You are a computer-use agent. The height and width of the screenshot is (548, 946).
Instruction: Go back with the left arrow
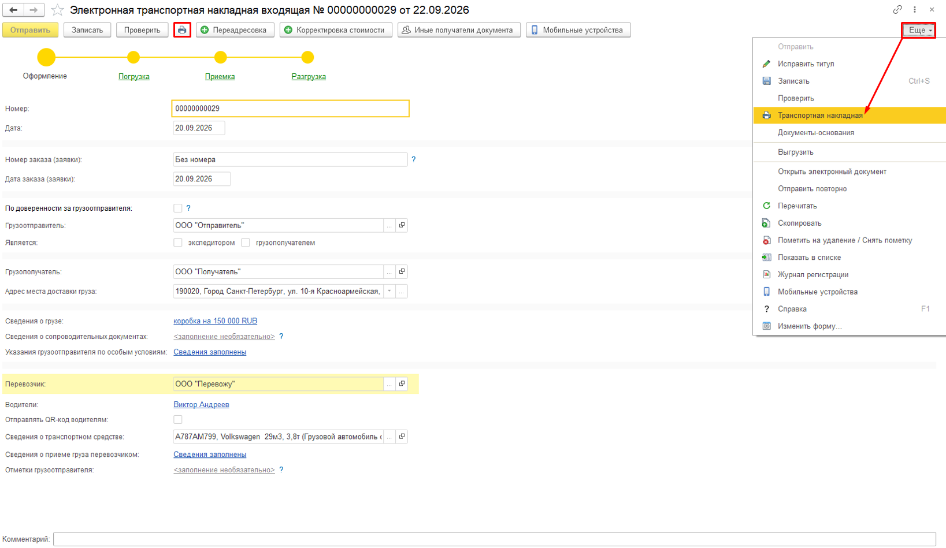[13, 10]
